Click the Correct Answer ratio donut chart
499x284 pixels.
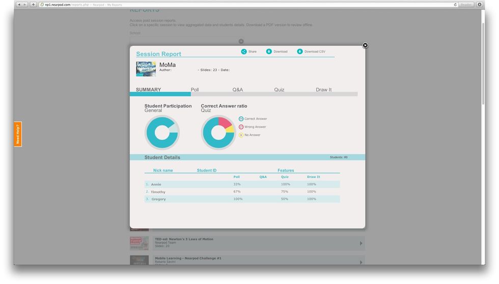[x=218, y=132]
